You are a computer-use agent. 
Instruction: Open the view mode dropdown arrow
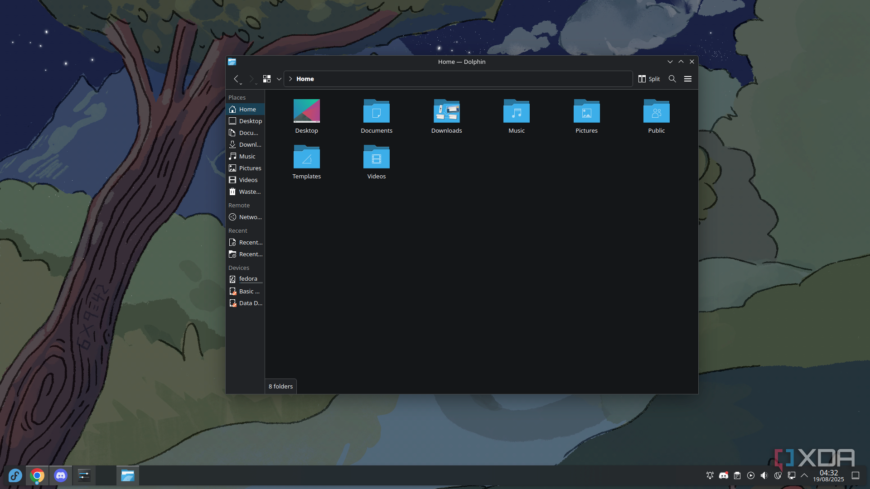(279, 79)
